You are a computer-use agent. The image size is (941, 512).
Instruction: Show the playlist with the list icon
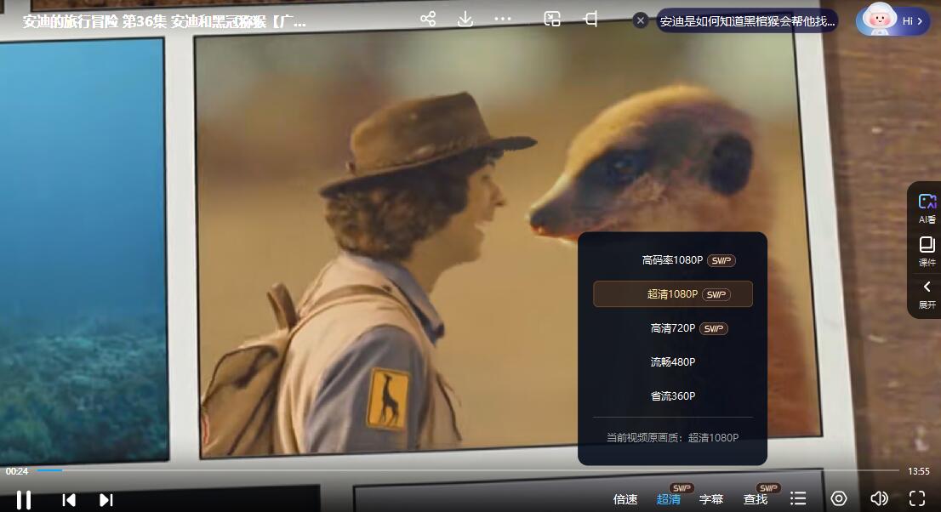(x=798, y=498)
